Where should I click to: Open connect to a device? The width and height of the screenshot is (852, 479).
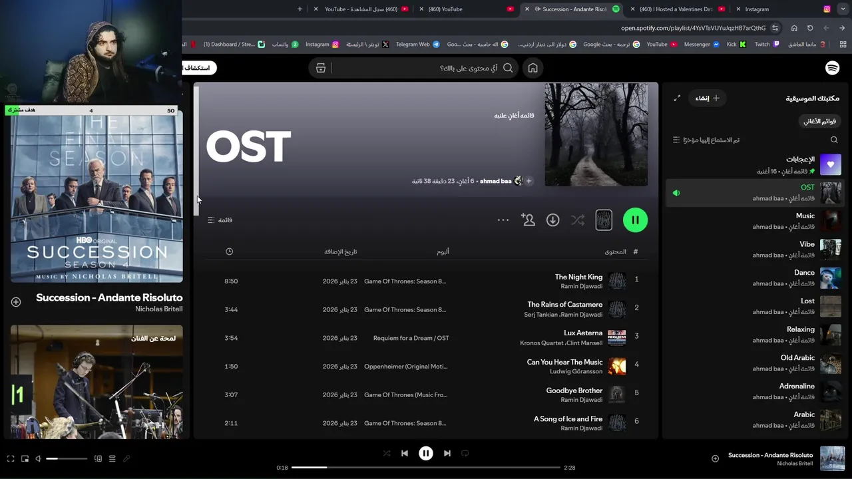[x=98, y=458]
